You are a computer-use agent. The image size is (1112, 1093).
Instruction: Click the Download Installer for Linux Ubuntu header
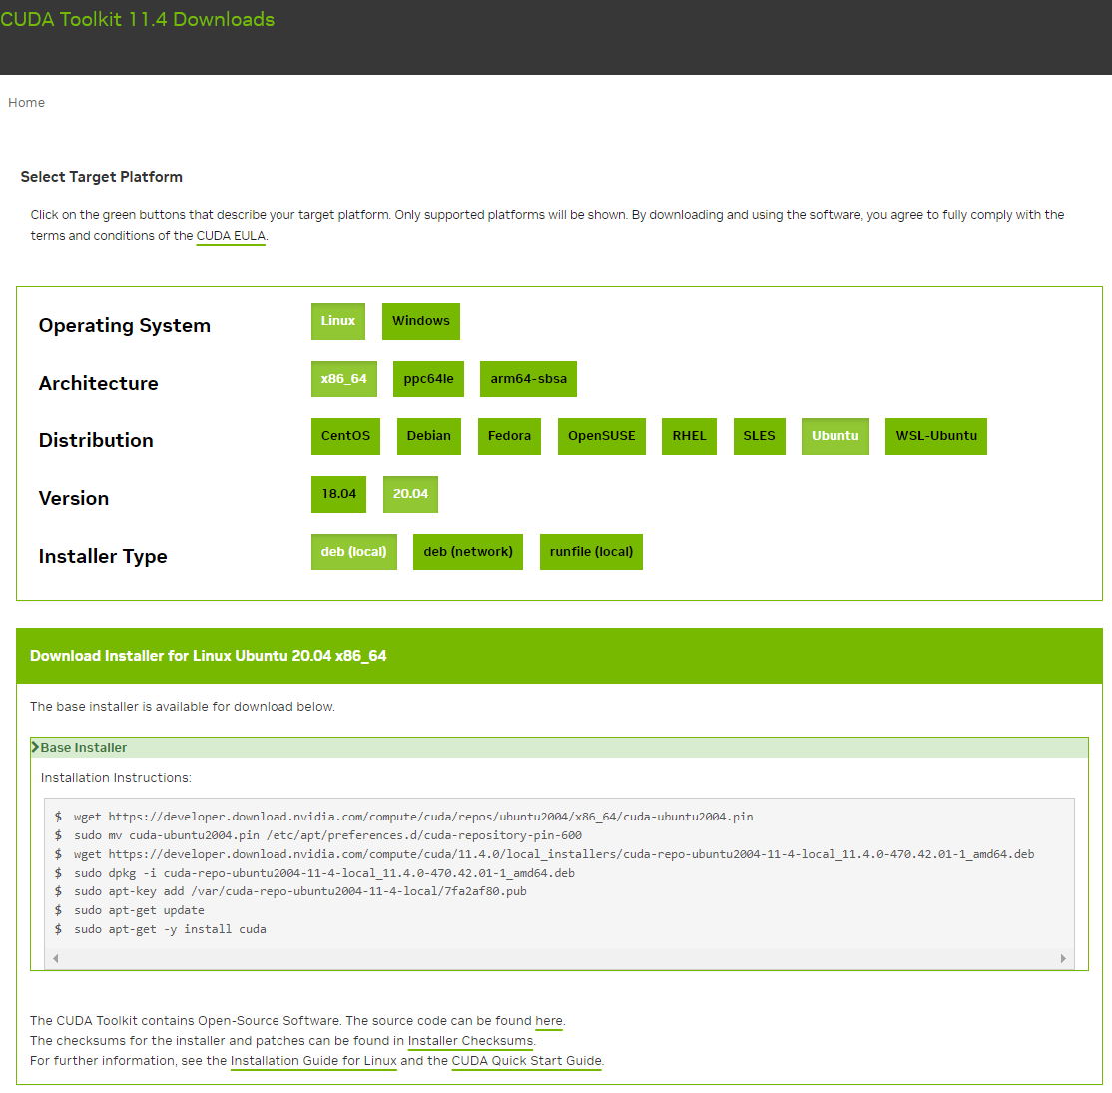point(209,656)
